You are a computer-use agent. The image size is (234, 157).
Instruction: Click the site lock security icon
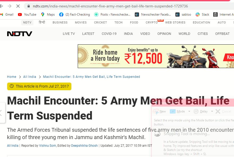[x=29, y=6]
